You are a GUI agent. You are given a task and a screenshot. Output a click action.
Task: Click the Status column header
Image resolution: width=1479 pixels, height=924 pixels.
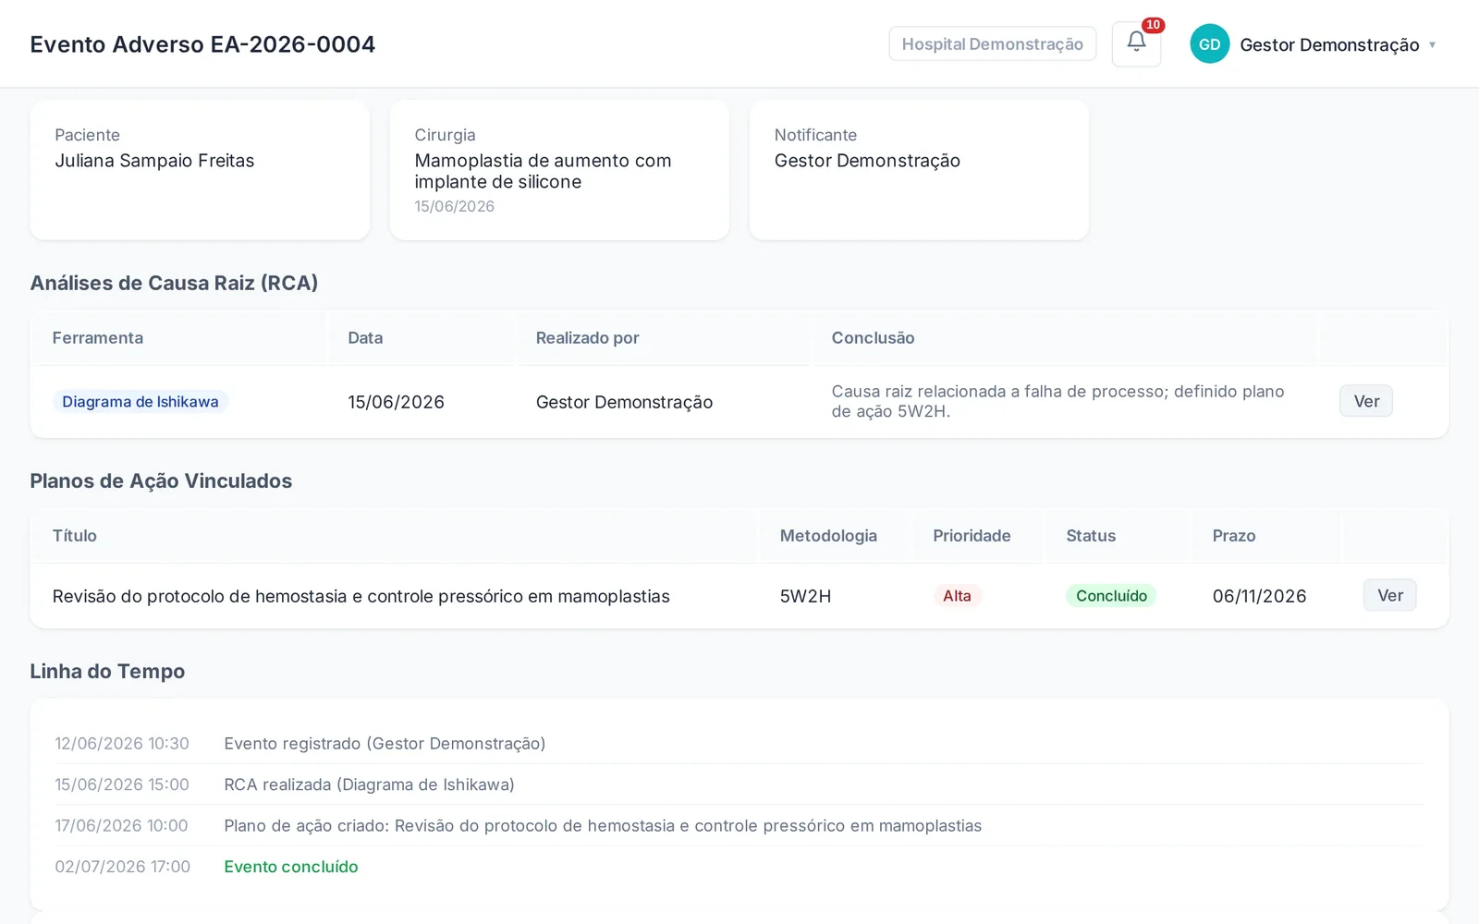coord(1091,536)
